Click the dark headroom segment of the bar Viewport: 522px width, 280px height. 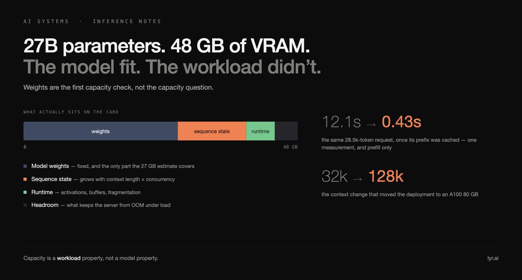[x=286, y=131]
